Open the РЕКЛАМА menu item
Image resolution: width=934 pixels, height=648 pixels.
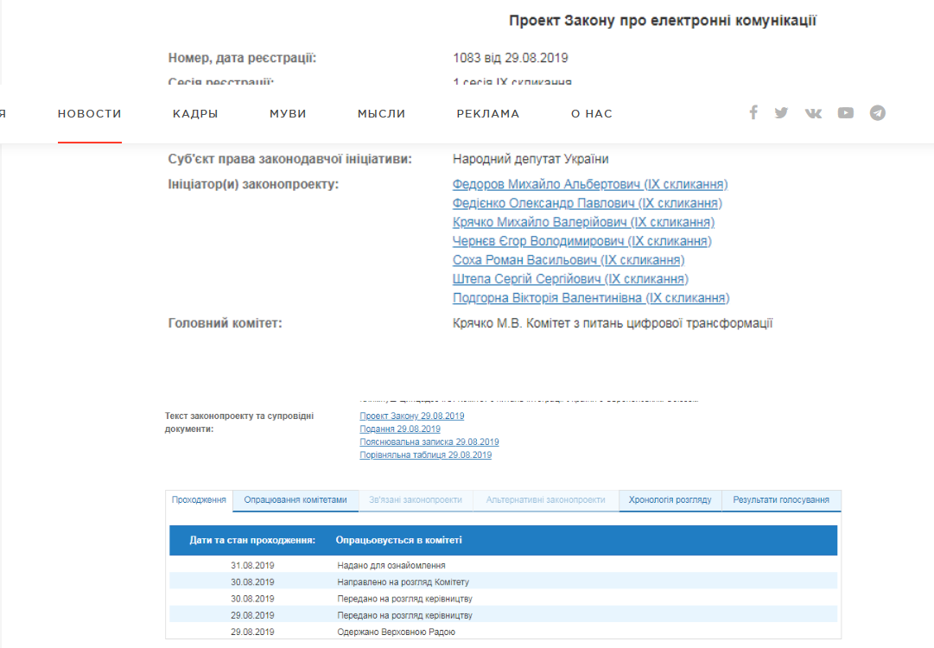[x=488, y=114]
